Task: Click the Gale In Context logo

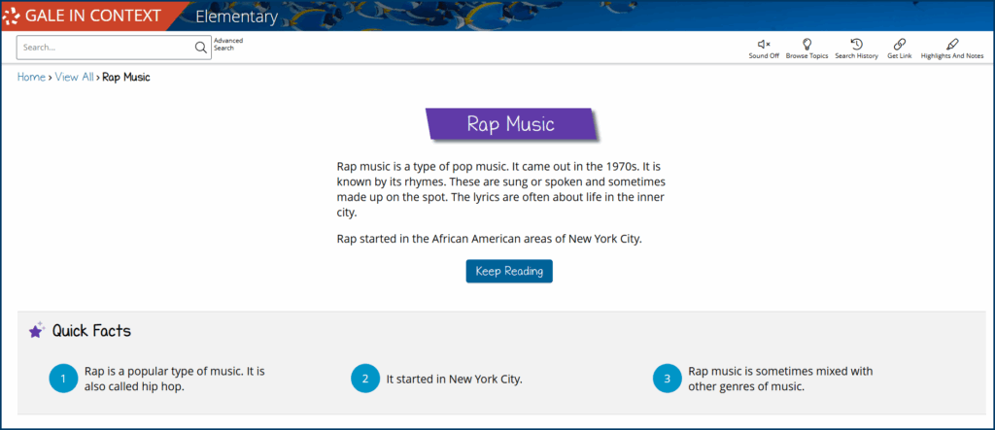Action: tap(82, 16)
